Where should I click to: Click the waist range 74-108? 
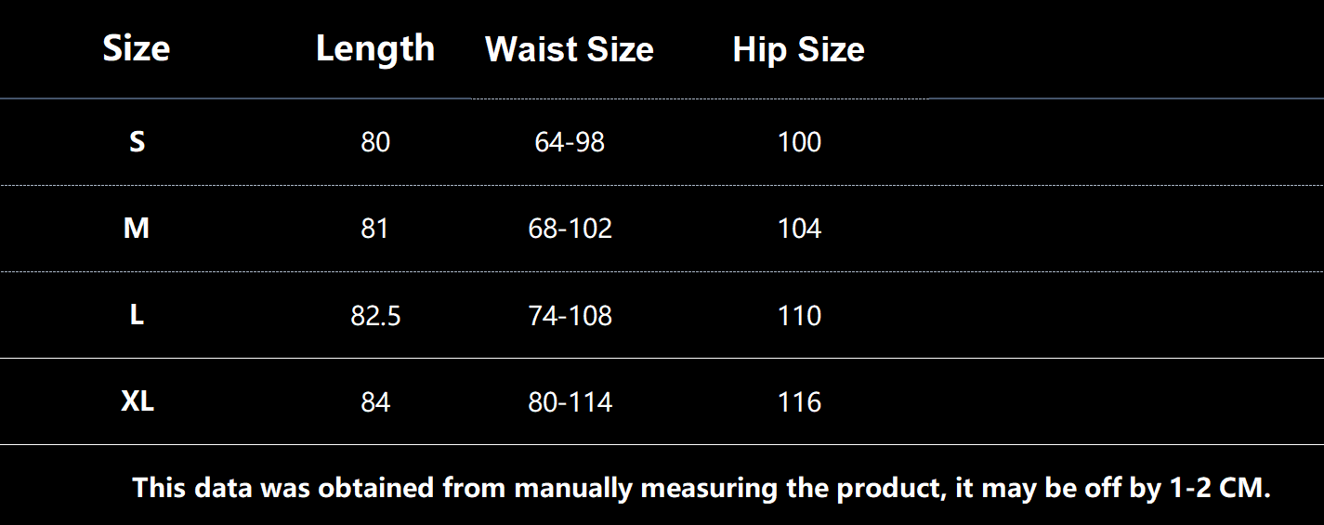(x=570, y=316)
